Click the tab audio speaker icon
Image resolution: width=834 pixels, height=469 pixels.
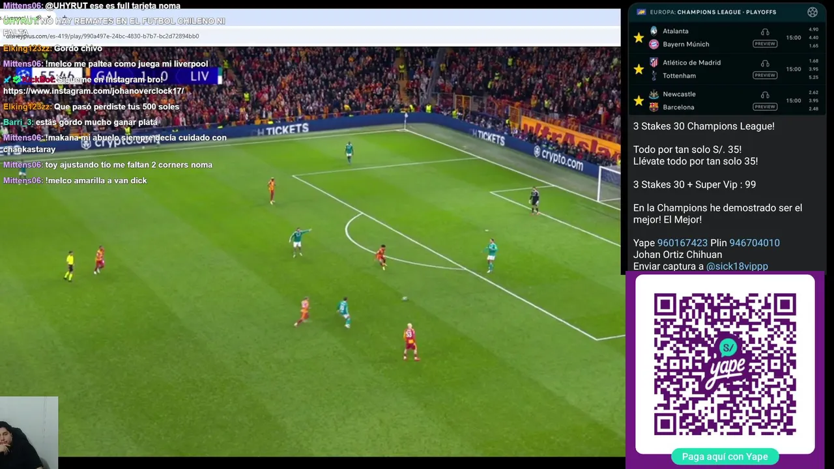coord(38,18)
